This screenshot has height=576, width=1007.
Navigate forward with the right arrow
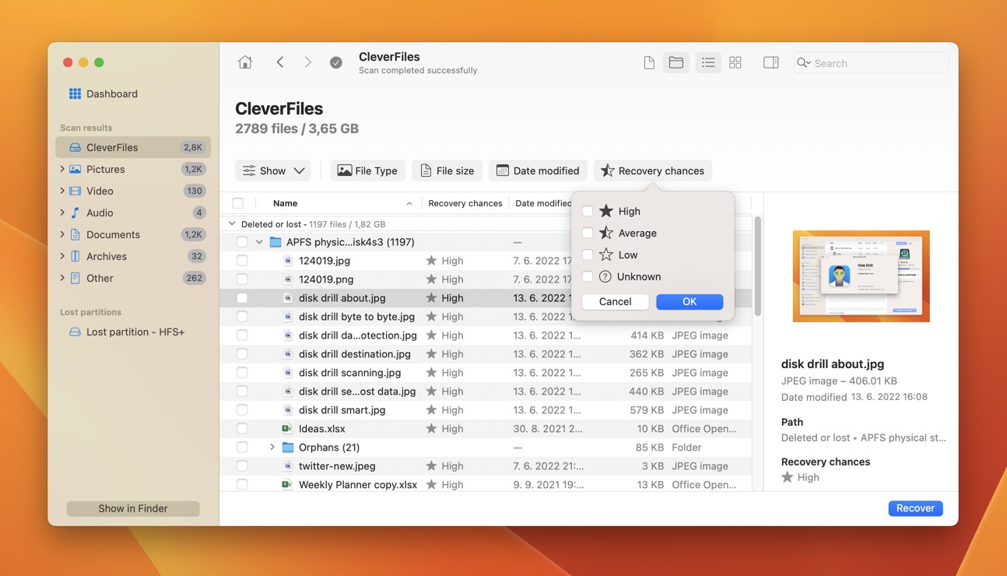pos(308,62)
